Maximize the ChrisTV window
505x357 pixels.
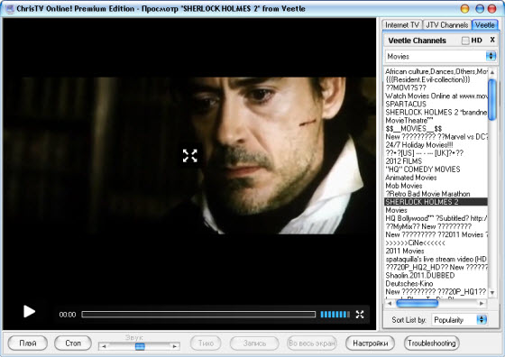coord(480,9)
